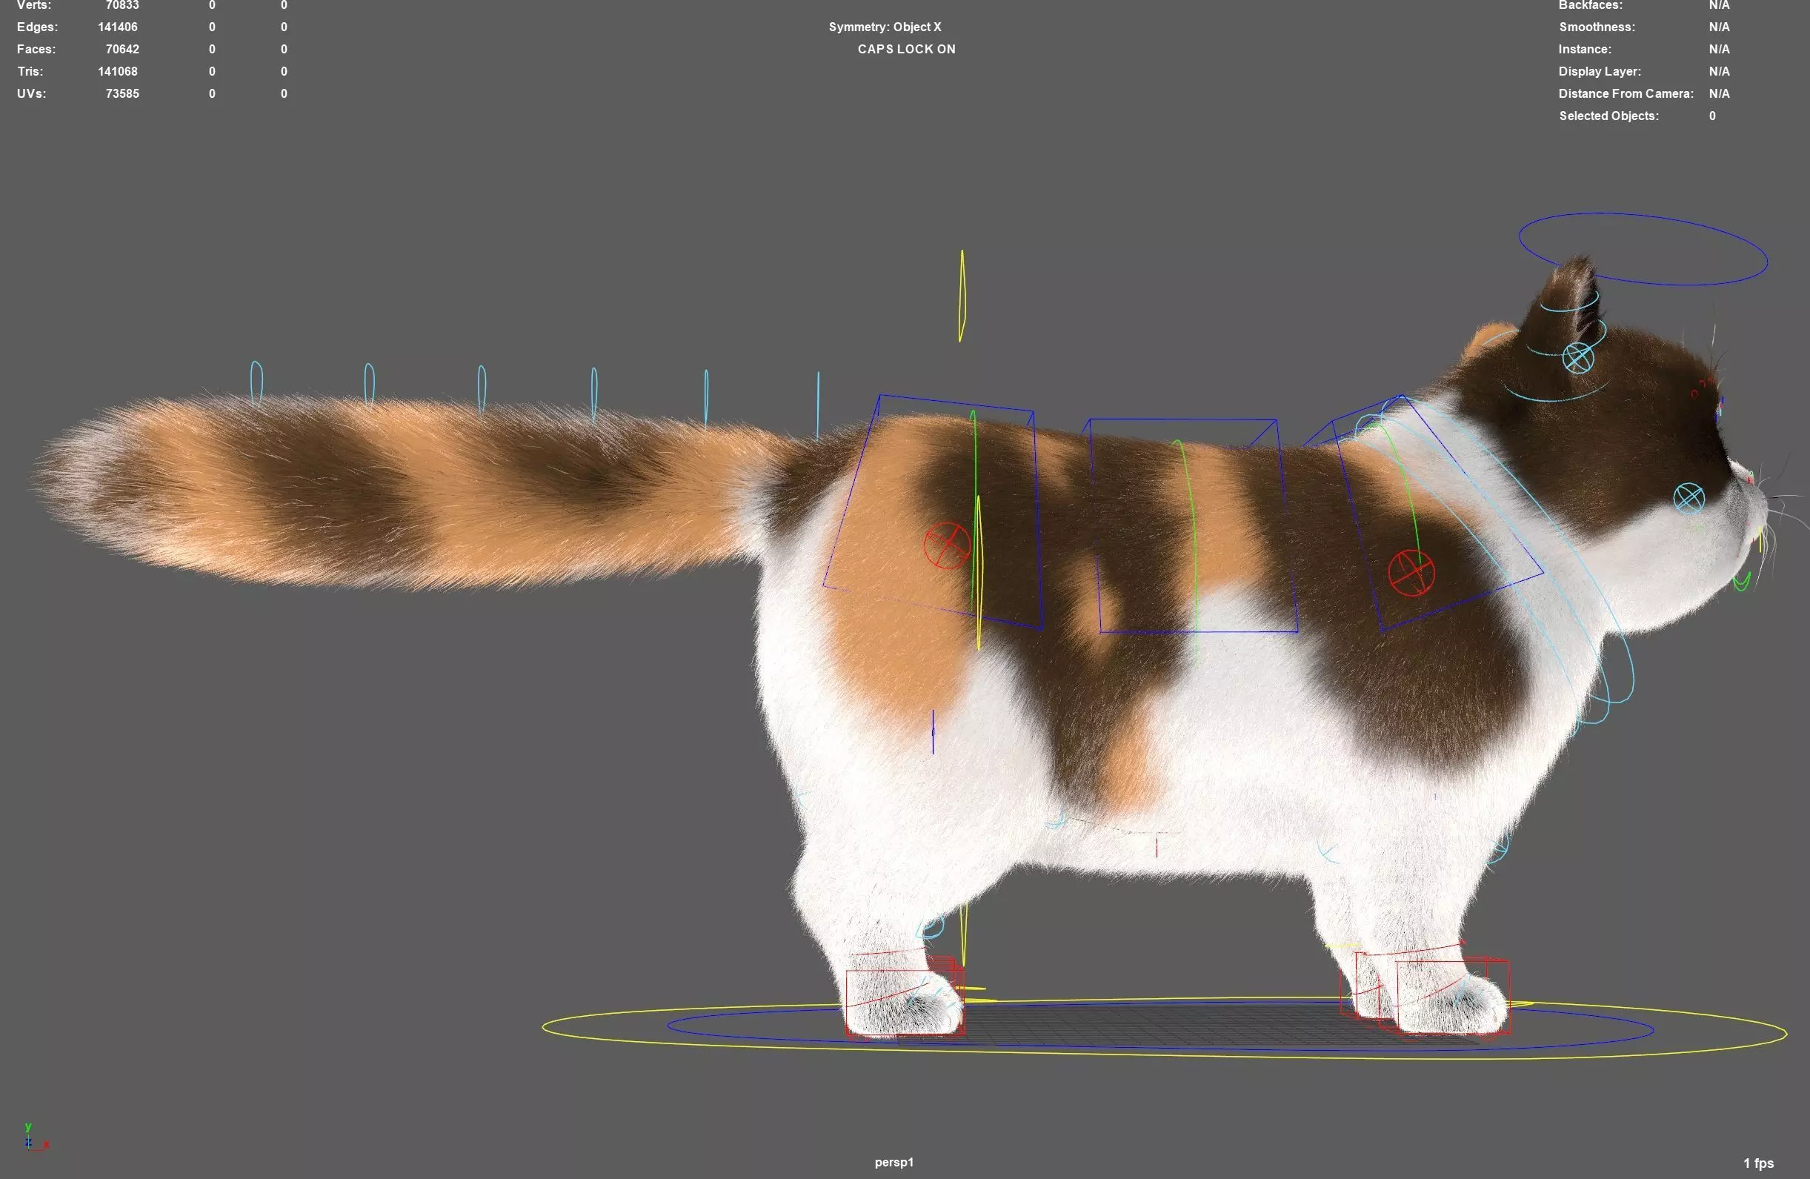Click the 73585 UV count value

(x=122, y=93)
